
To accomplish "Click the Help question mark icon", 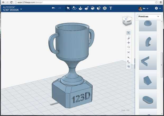I will pyautogui.click(x=156, y=8).
